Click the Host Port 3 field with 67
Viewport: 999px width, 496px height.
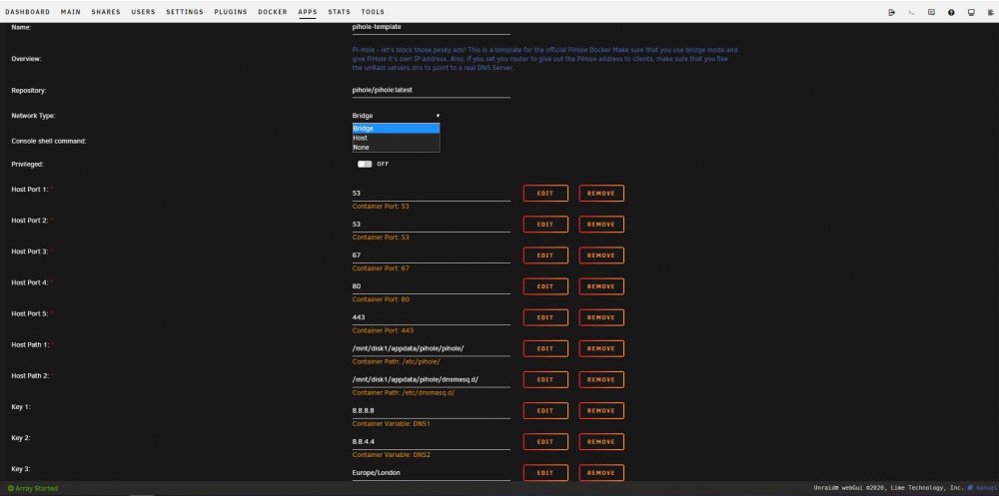pos(431,255)
